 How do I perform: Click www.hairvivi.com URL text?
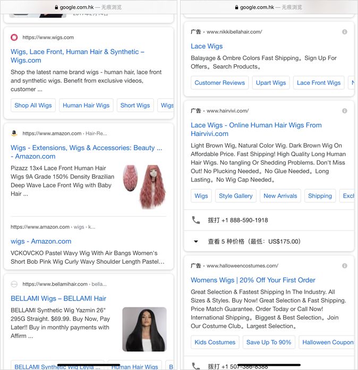[228, 110]
